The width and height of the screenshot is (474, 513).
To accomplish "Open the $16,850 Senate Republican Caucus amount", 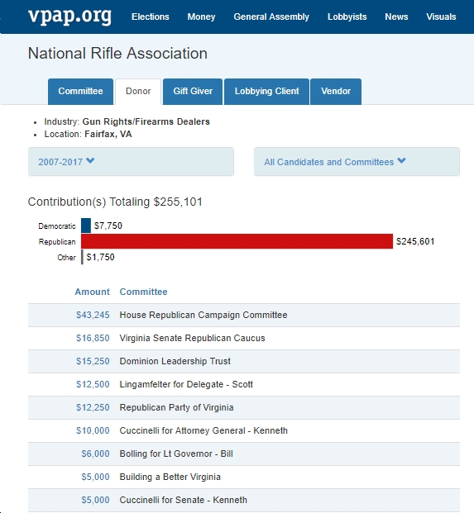I will (x=93, y=339).
